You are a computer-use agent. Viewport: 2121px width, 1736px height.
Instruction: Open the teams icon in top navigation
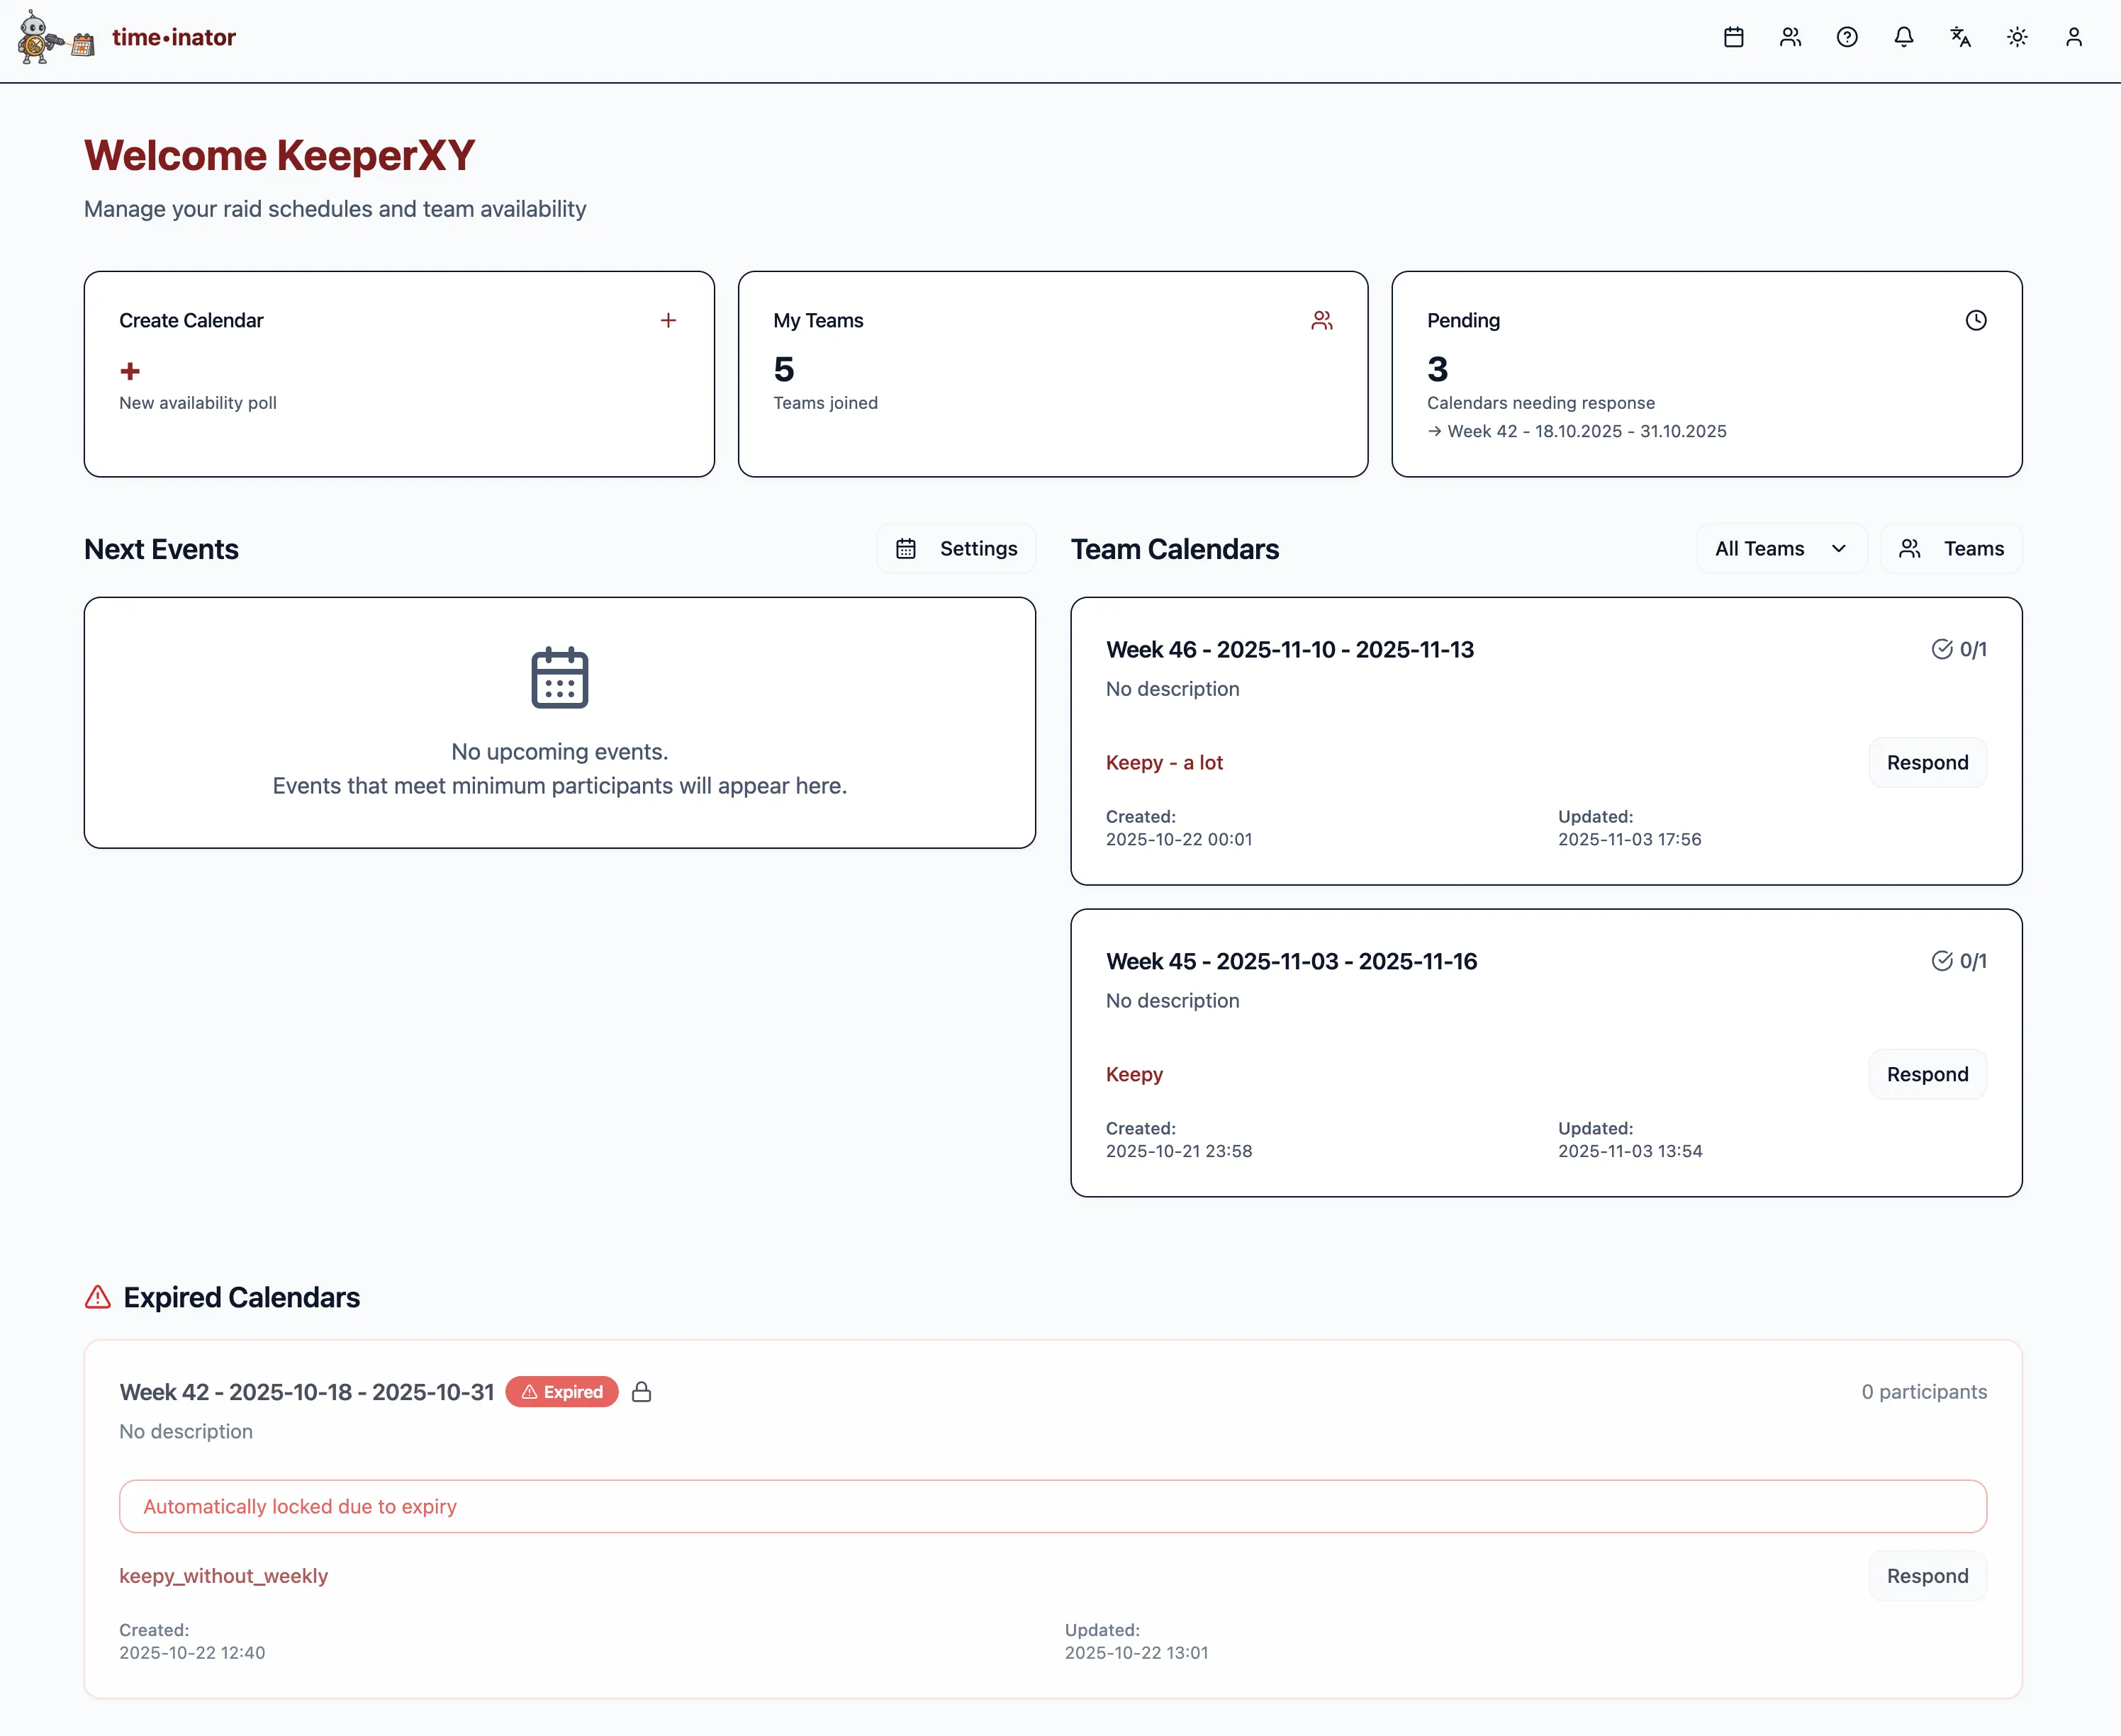(x=1791, y=37)
